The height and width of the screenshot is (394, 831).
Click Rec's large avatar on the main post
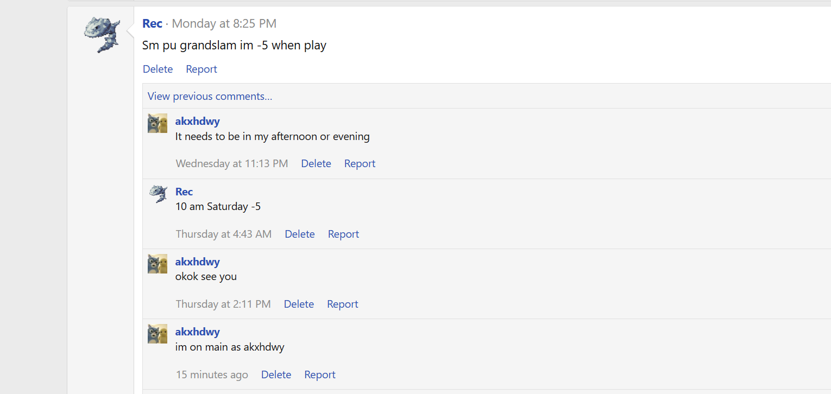tap(102, 35)
